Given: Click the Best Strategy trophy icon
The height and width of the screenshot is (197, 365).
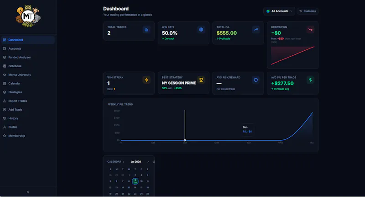Looking at the screenshot, I should (201, 80).
